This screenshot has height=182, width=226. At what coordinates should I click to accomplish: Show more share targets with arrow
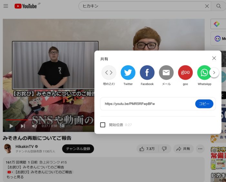(214, 73)
